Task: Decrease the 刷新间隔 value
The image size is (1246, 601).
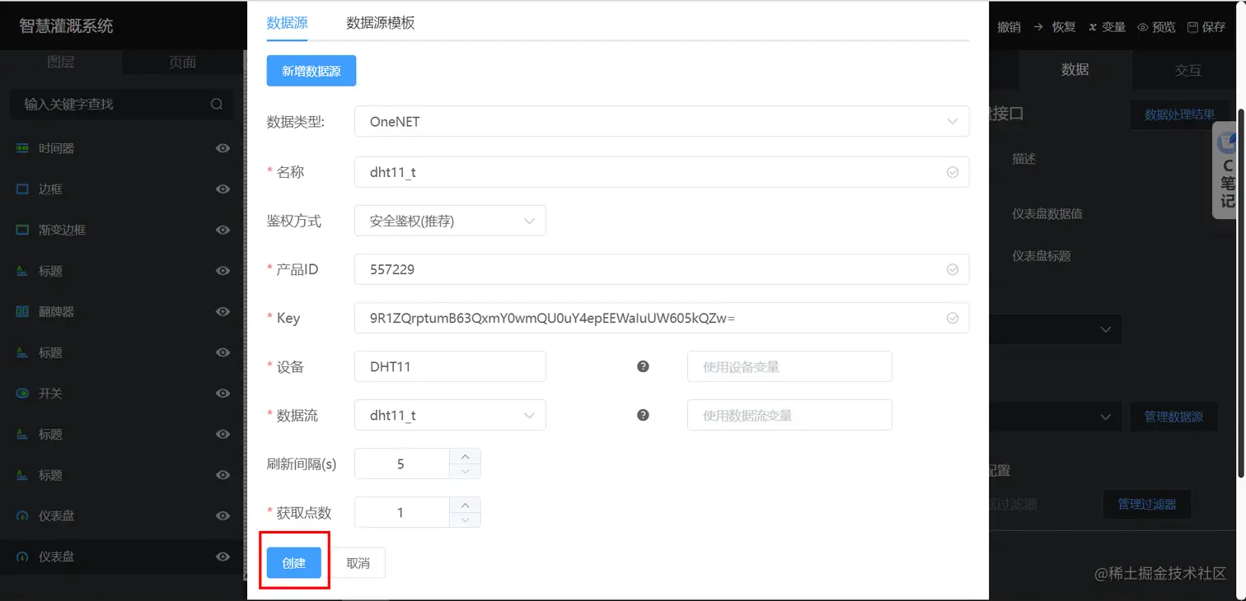Action: 465,471
